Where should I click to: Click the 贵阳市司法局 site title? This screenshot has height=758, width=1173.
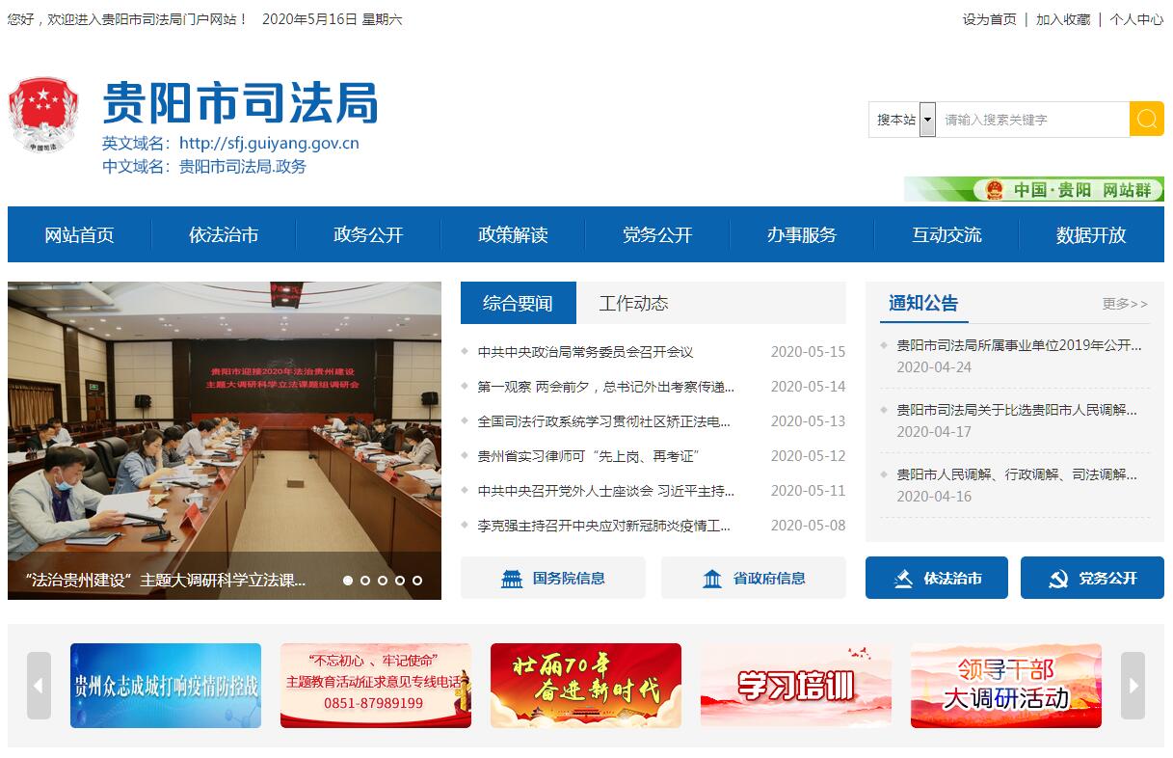coord(240,103)
